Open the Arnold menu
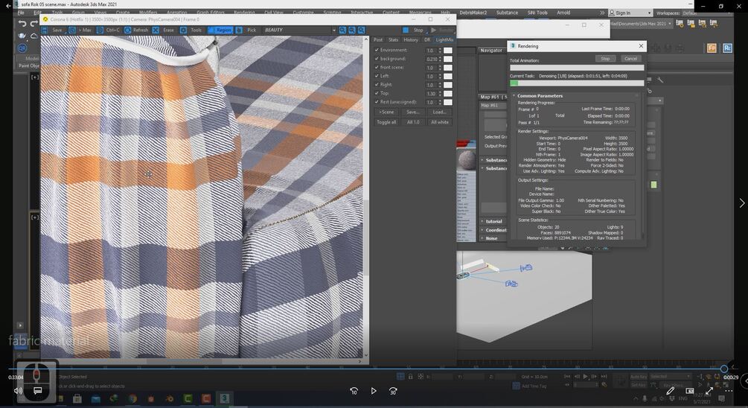This screenshot has height=408, width=748. [563, 13]
